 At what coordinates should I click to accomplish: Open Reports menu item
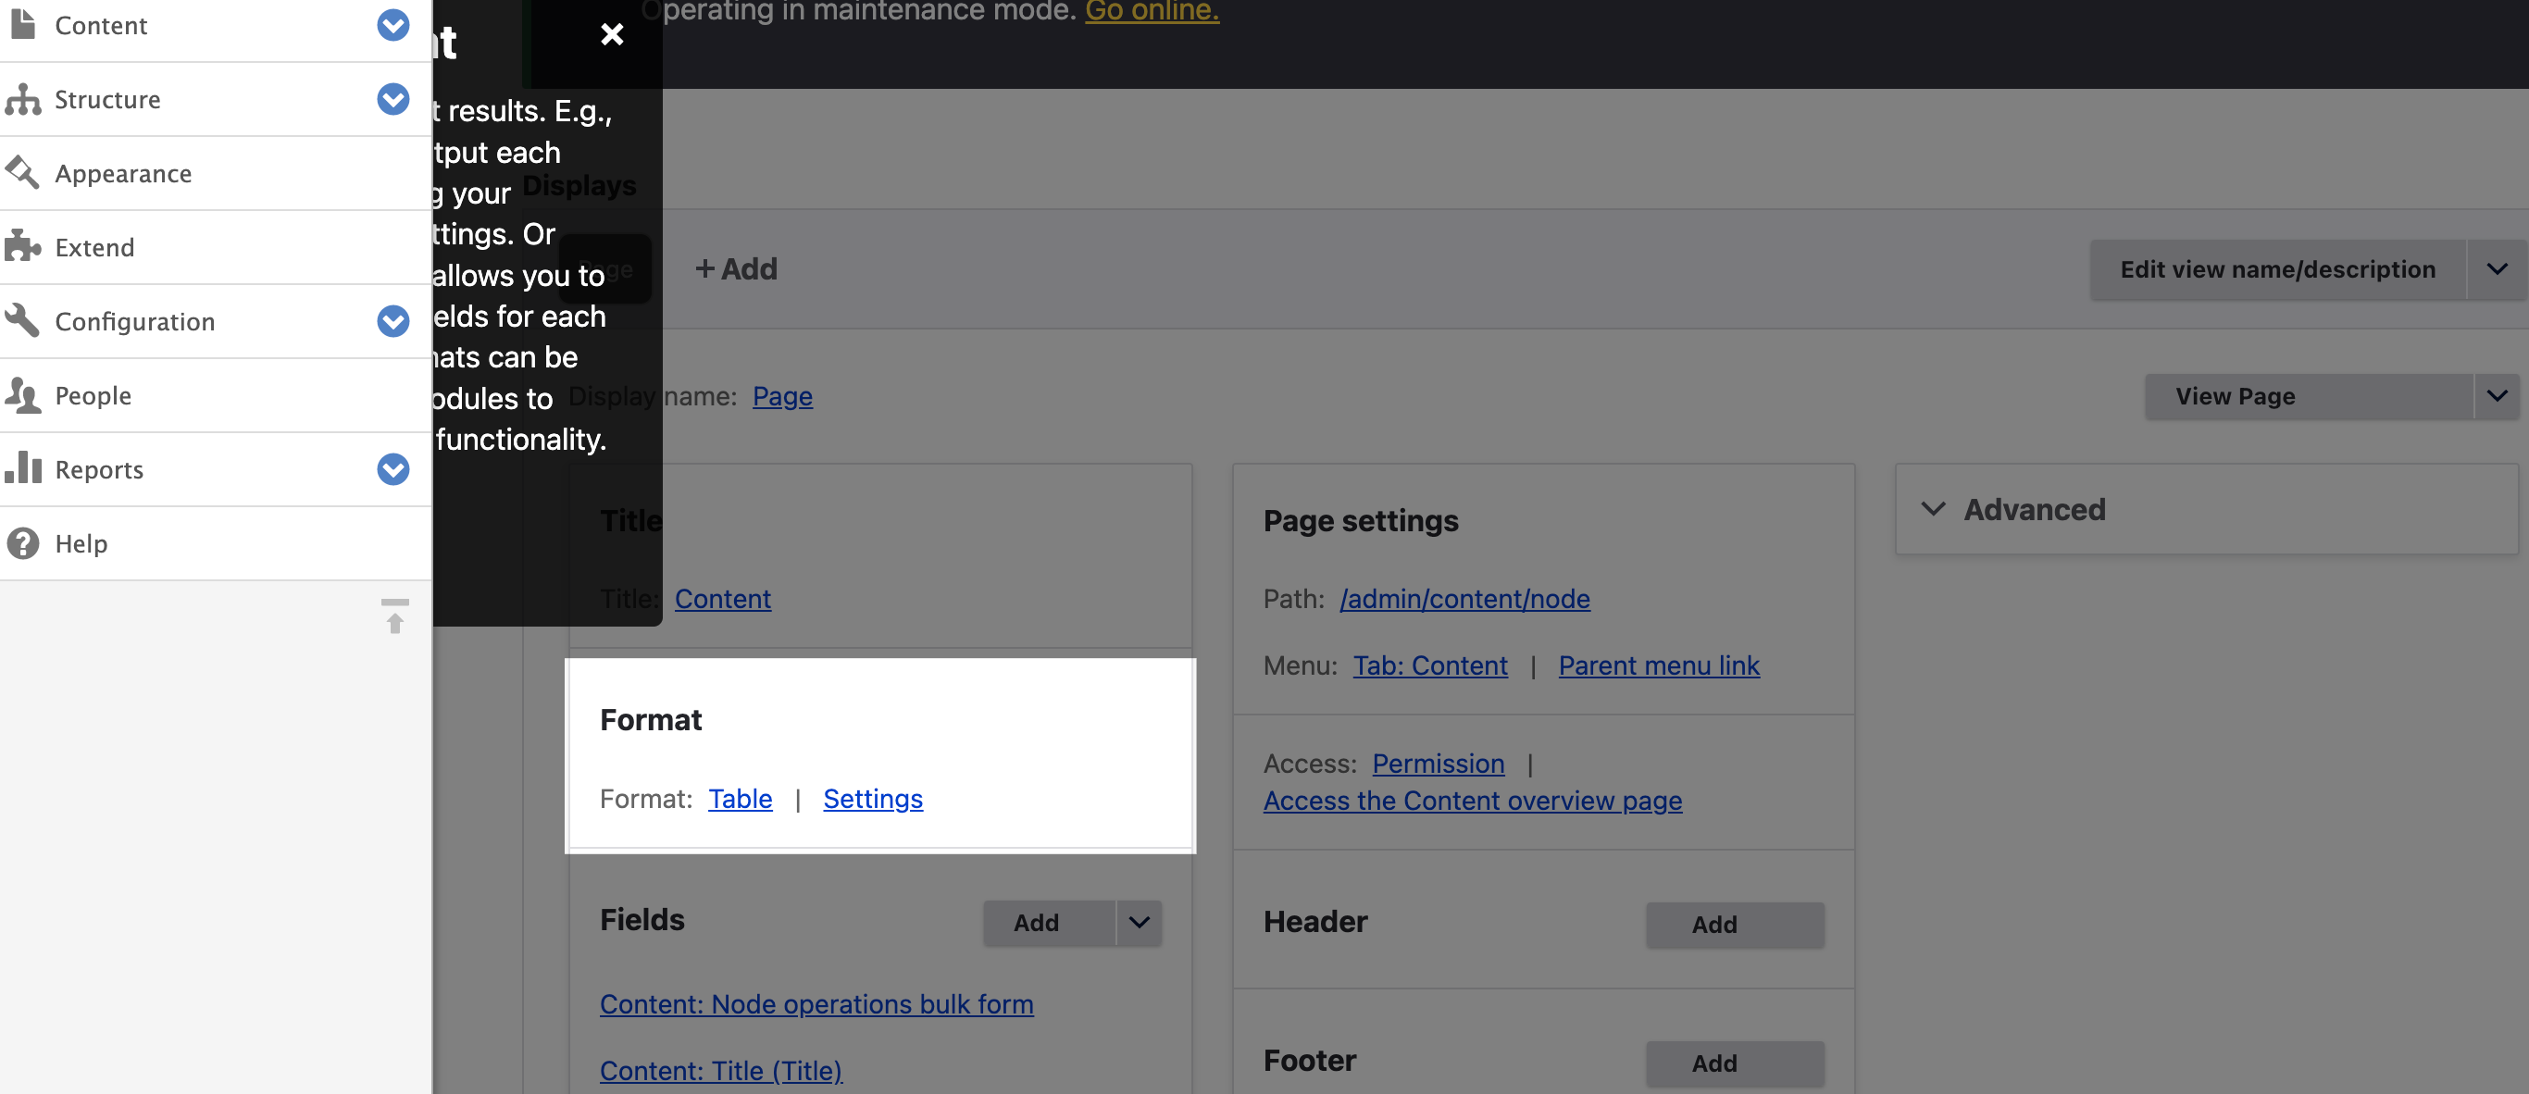coord(98,469)
